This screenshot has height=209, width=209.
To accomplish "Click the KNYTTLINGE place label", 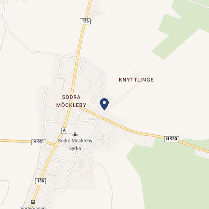I will coord(136,80).
